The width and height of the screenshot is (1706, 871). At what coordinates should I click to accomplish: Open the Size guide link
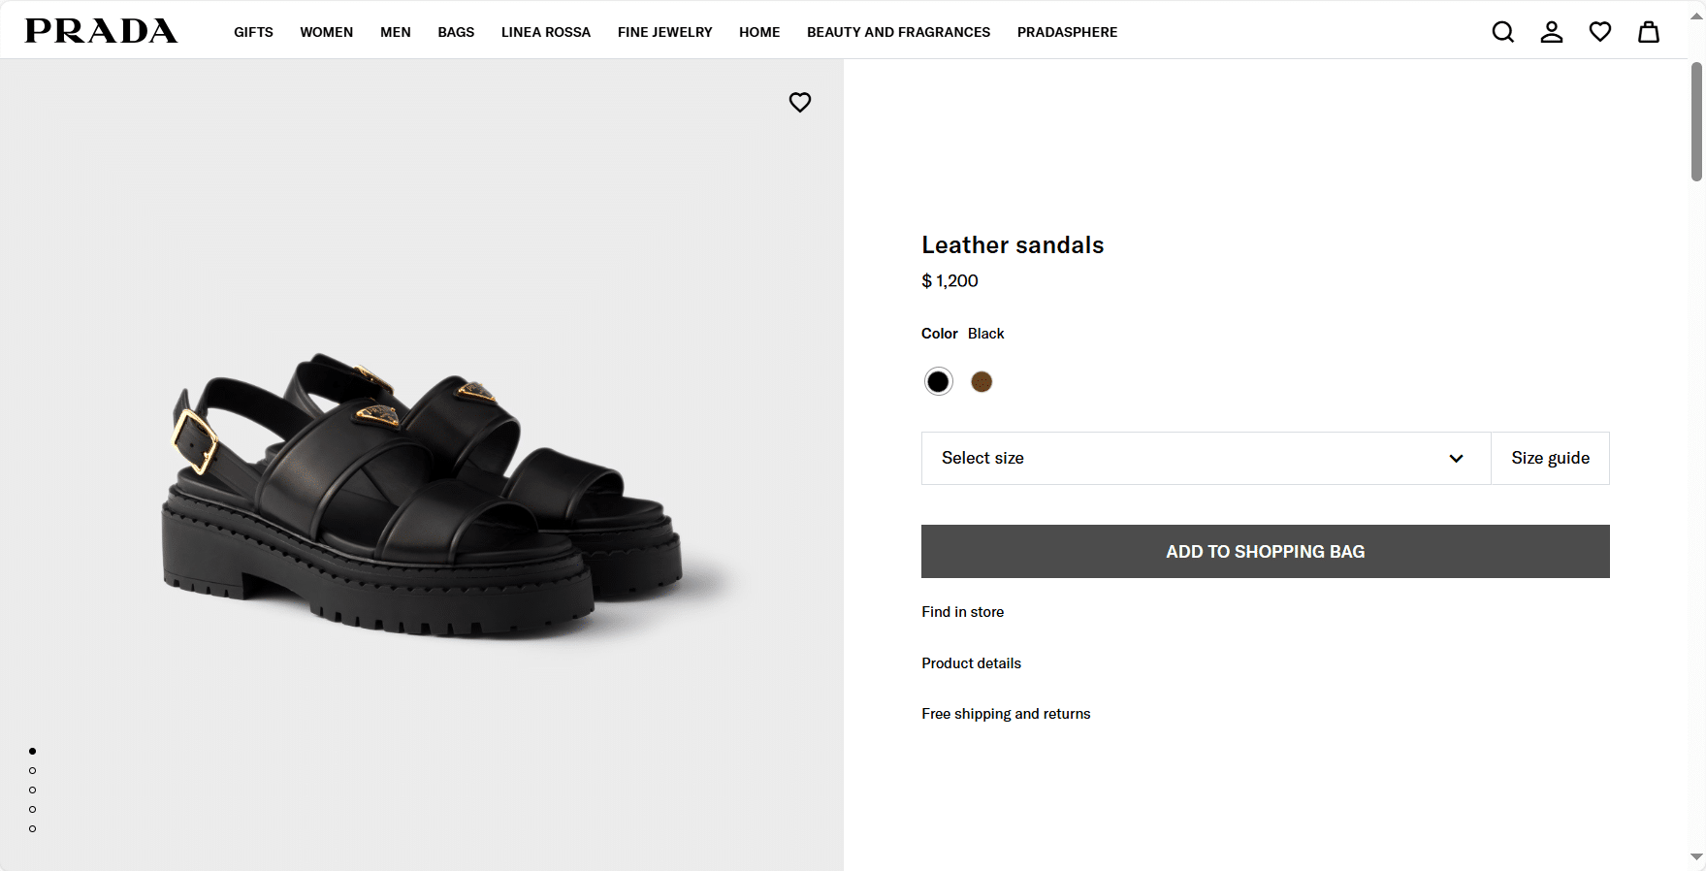(x=1550, y=458)
